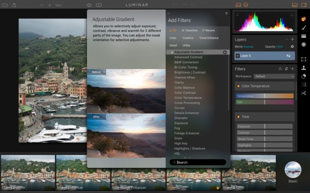The image size is (310, 193).
Task: Open the Blend mode Normal dropdown
Action: pos(248,47)
